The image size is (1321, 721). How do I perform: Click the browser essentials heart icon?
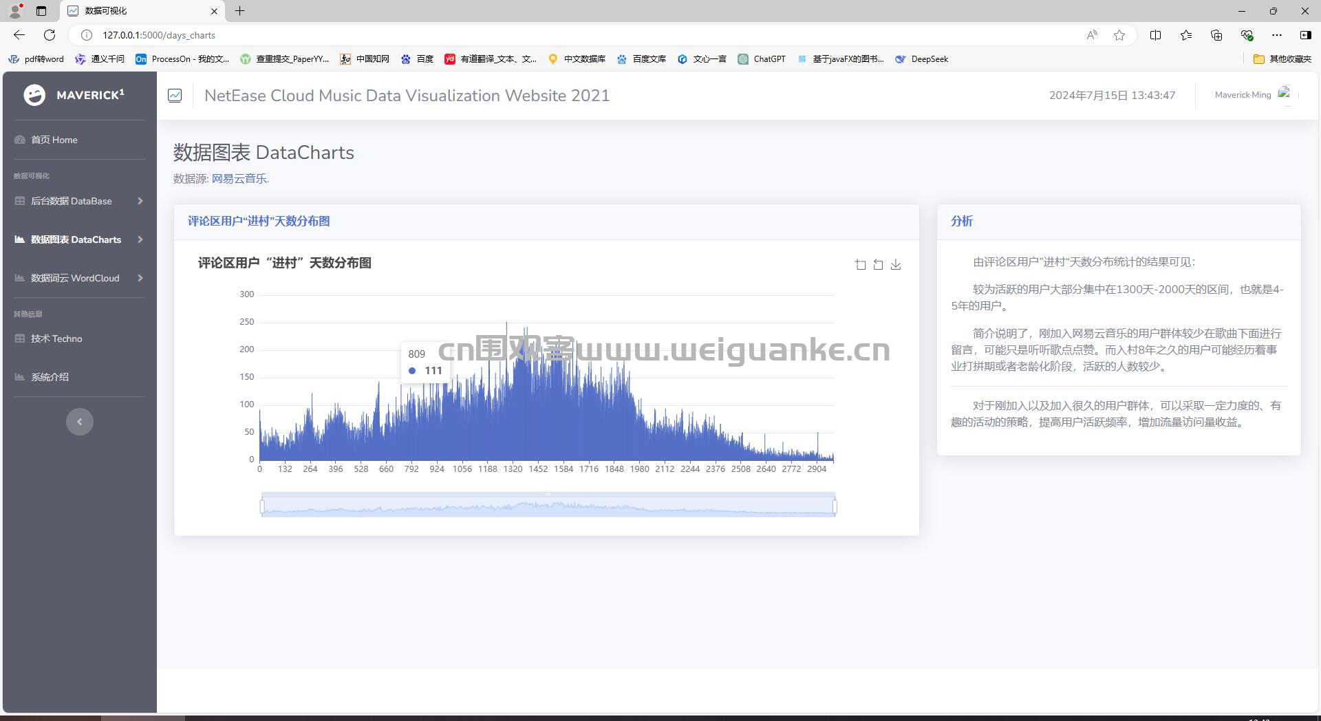click(1247, 35)
